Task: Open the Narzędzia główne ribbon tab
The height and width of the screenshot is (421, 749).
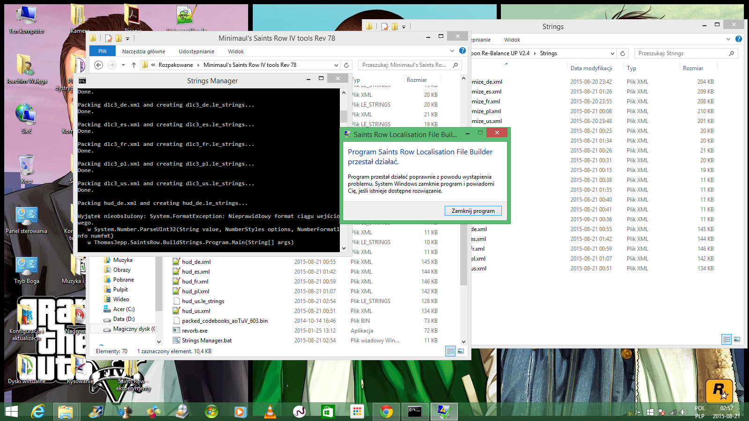Action: point(144,51)
